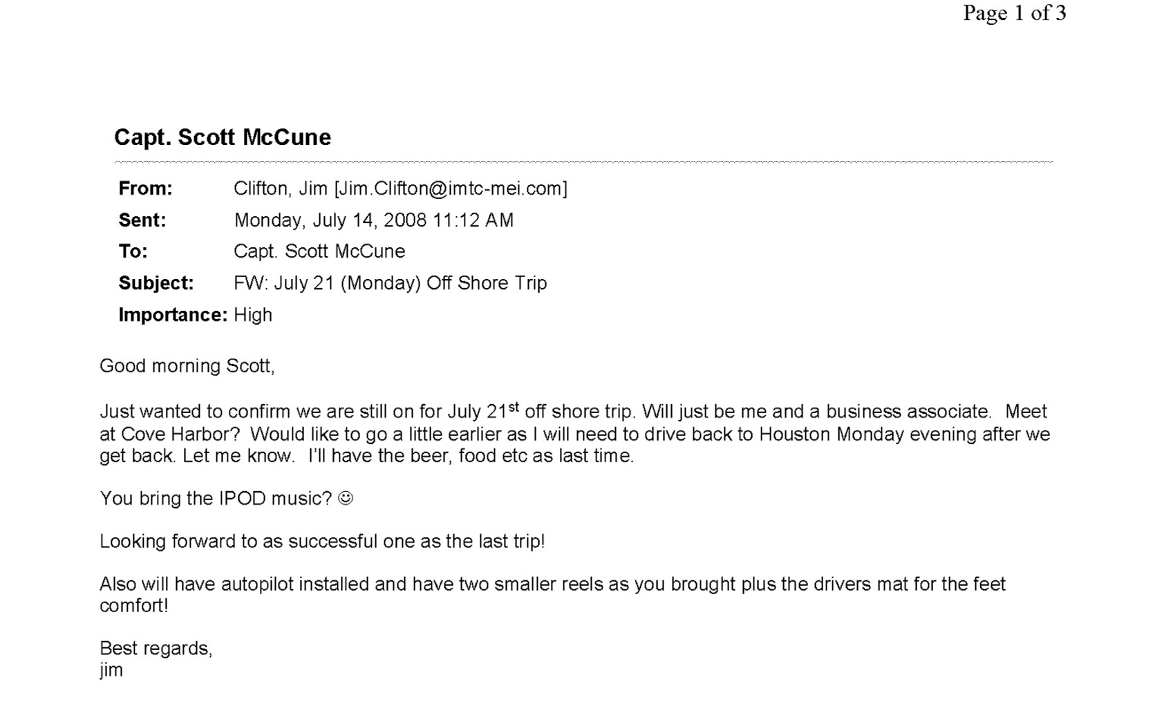Click the High importance value
This screenshot has height=704, width=1164.
pos(253,315)
